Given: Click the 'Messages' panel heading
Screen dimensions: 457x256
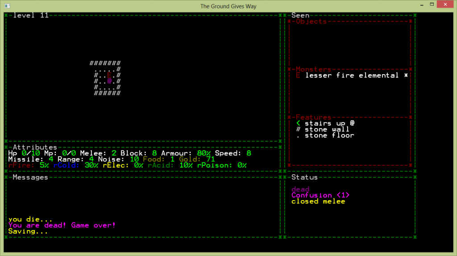Looking at the screenshot, I should [x=30, y=177].
